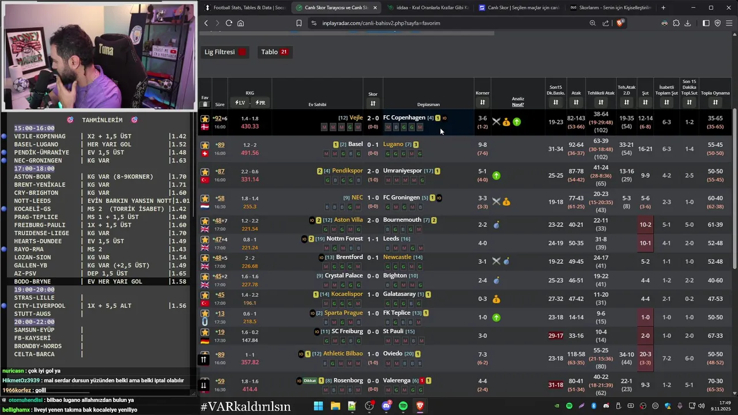Toggle favorite star on the Pendikspor row
Screen dimensions: 738x415
(205, 172)
